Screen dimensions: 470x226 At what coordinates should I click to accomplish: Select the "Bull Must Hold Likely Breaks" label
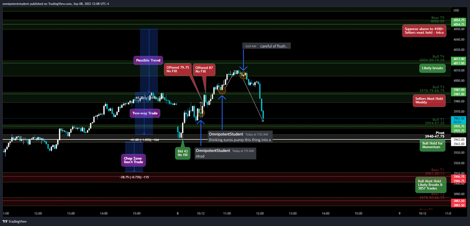[431, 185]
